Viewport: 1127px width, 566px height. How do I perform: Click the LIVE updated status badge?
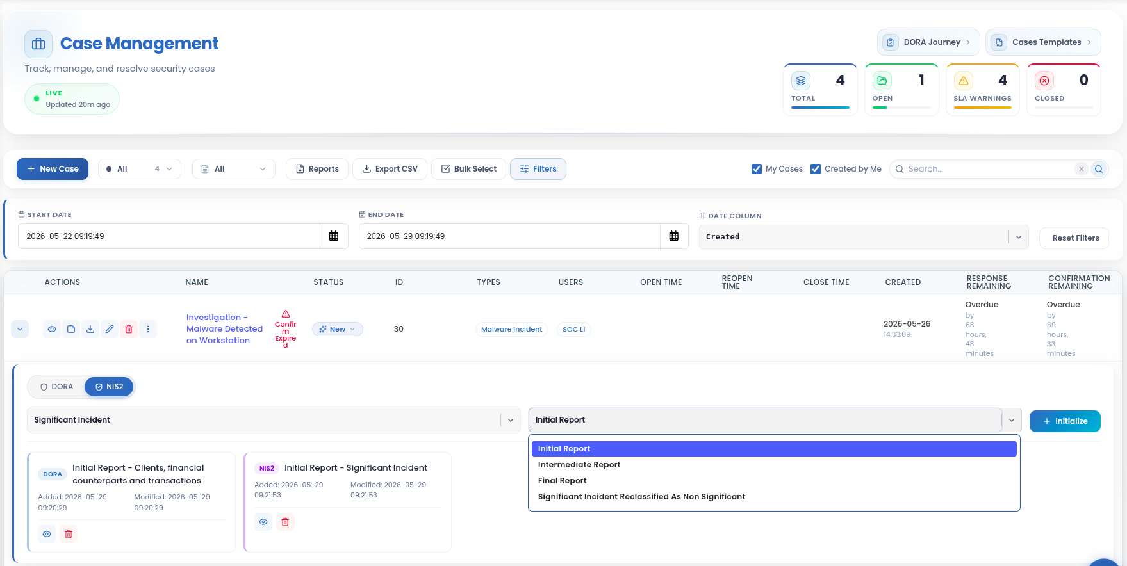pyautogui.click(x=72, y=99)
